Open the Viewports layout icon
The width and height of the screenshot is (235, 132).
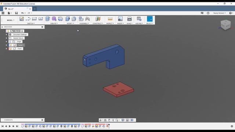click(132, 120)
